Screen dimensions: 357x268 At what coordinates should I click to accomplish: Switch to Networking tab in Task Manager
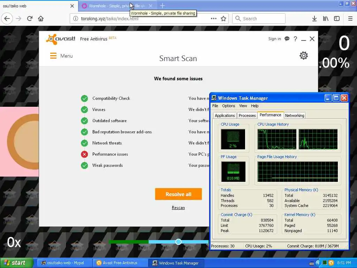[x=295, y=116]
